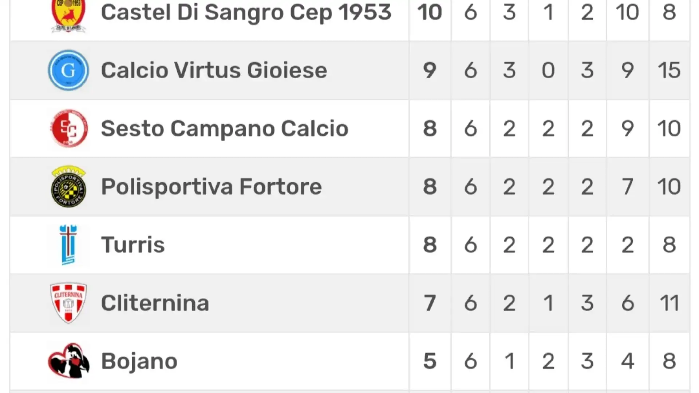Image resolution: width=699 pixels, height=393 pixels.
Task: Click Cliternina's goals conceded value 11
Action: [x=669, y=303]
